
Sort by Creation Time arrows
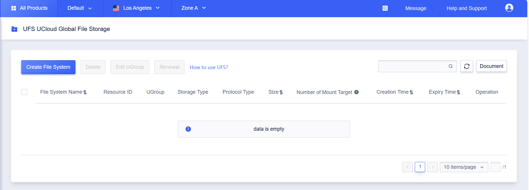tap(411, 92)
